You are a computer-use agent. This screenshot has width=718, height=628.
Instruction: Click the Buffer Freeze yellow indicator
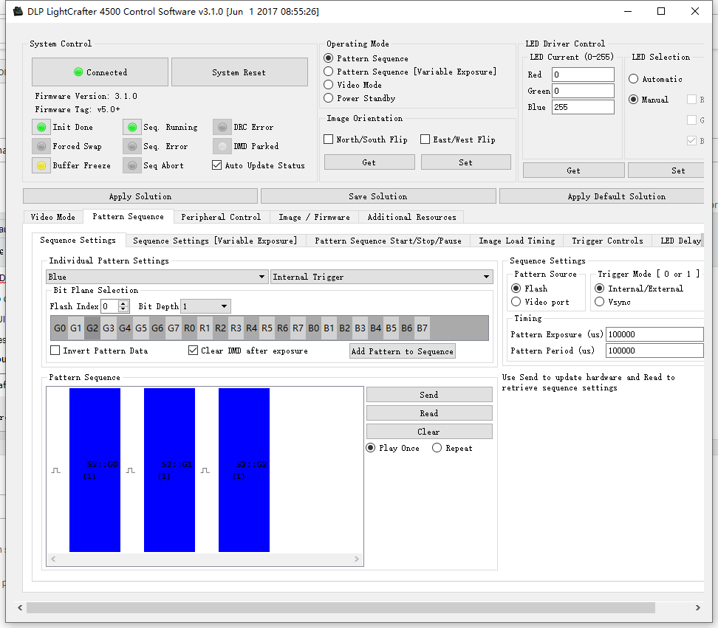[x=41, y=165]
